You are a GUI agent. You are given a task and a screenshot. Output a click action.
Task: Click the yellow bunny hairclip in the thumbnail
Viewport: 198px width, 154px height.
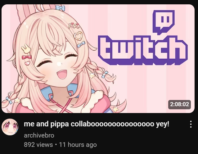pyautogui.click(x=26, y=49)
